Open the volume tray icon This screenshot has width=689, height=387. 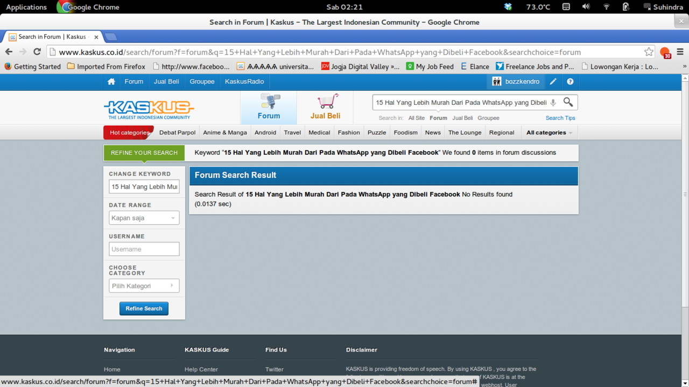point(586,7)
